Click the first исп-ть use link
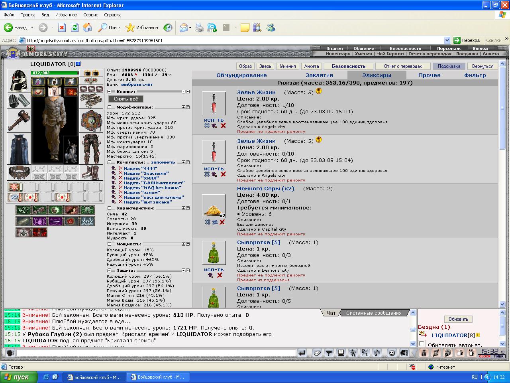The height and width of the screenshot is (383, 510). [x=214, y=120]
